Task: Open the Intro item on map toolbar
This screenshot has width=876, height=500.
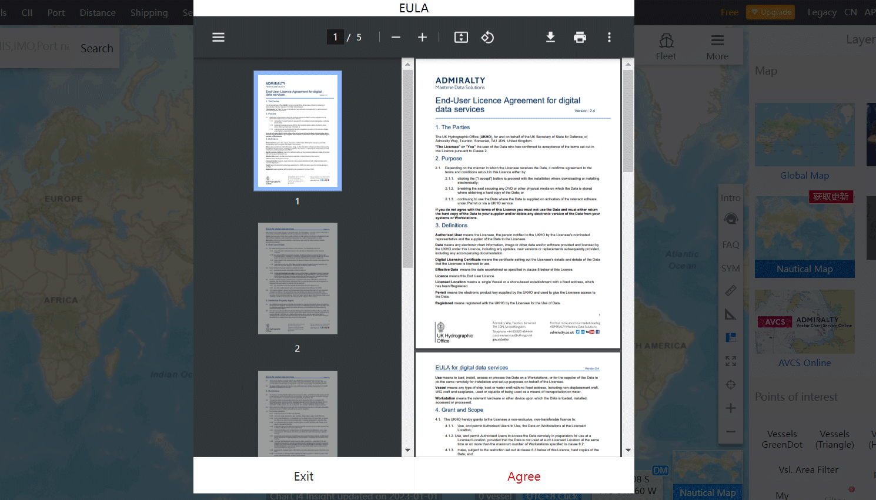Action: (x=731, y=198)
